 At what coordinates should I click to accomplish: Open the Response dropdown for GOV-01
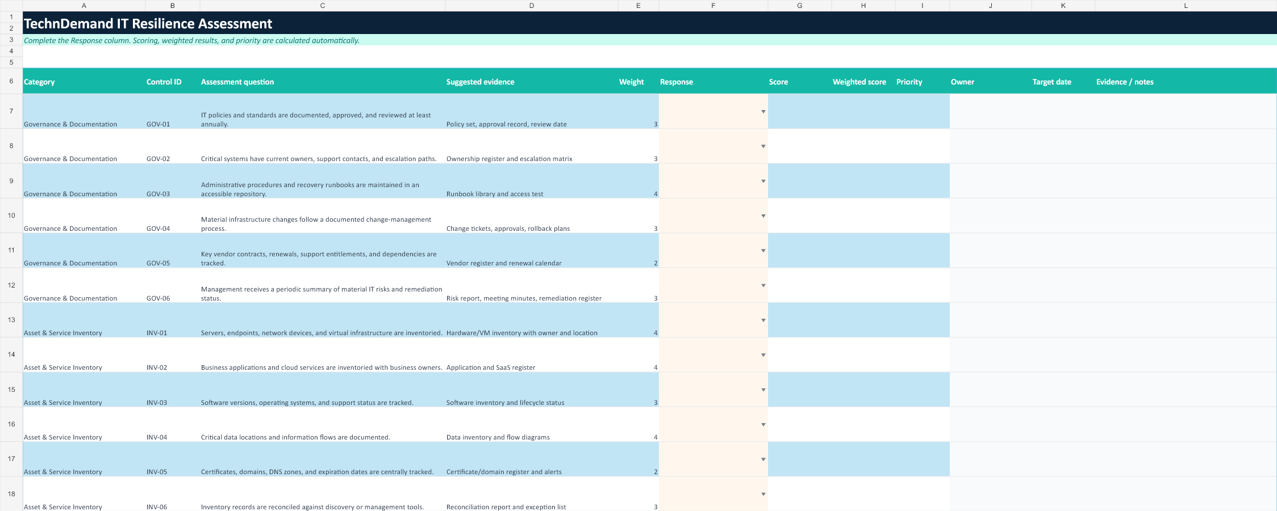763,112
